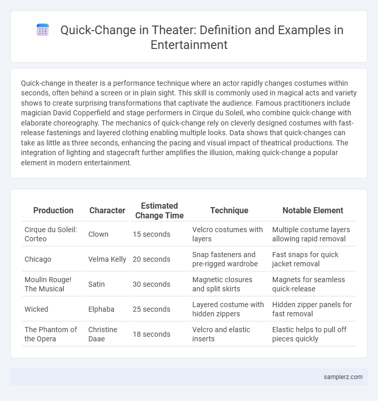The height and width of the screenshot is (401, 378).
Task: Click 'Velcro and elastic inserts' cell
Action: (229, 334)
